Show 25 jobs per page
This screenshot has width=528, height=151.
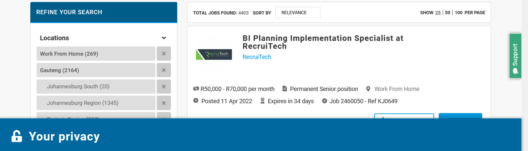438,12
